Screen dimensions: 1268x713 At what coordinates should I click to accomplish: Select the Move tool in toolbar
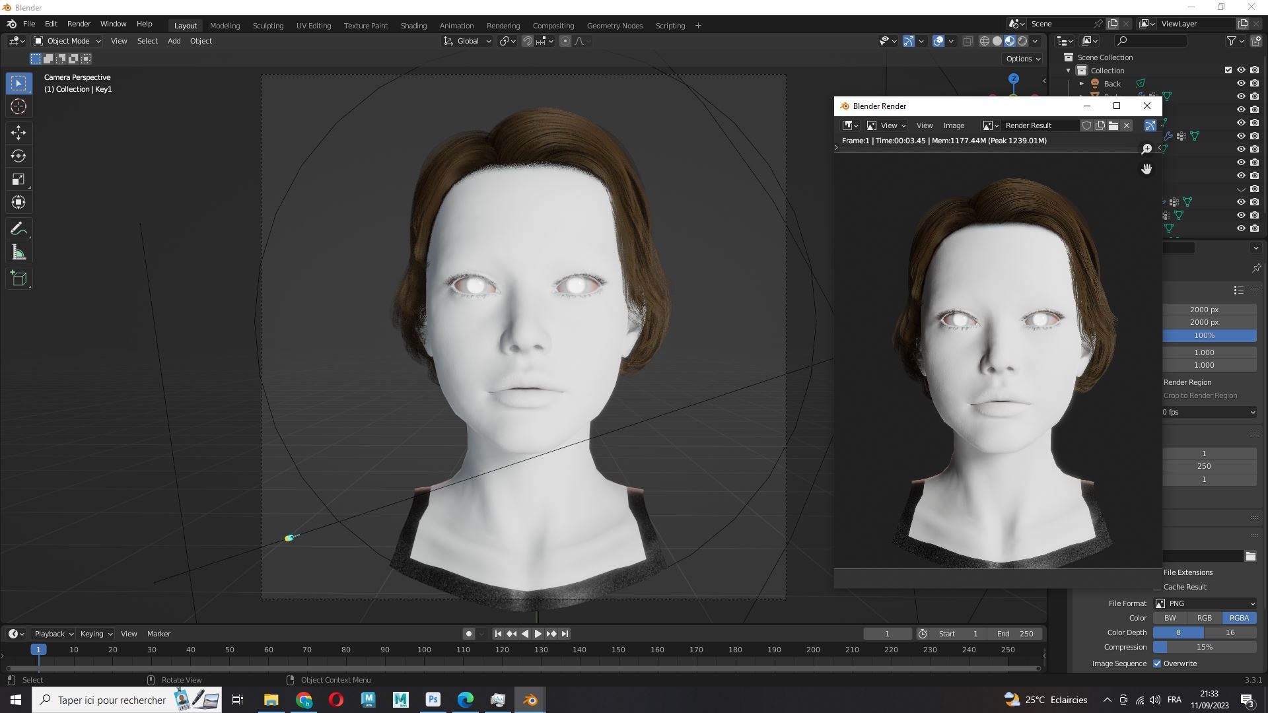click(x=19, y=131)
